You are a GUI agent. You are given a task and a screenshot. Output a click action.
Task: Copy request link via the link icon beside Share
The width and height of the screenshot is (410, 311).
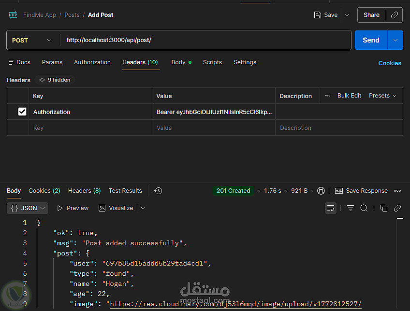pos(395,15)
